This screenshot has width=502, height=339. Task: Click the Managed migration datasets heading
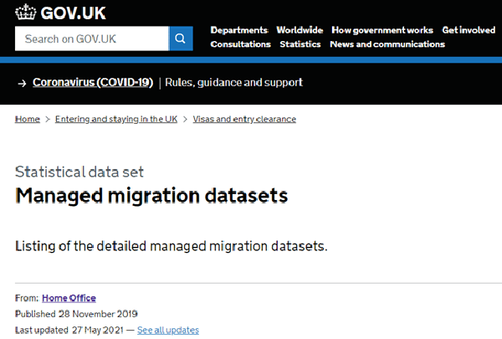(x=151, y=196)
